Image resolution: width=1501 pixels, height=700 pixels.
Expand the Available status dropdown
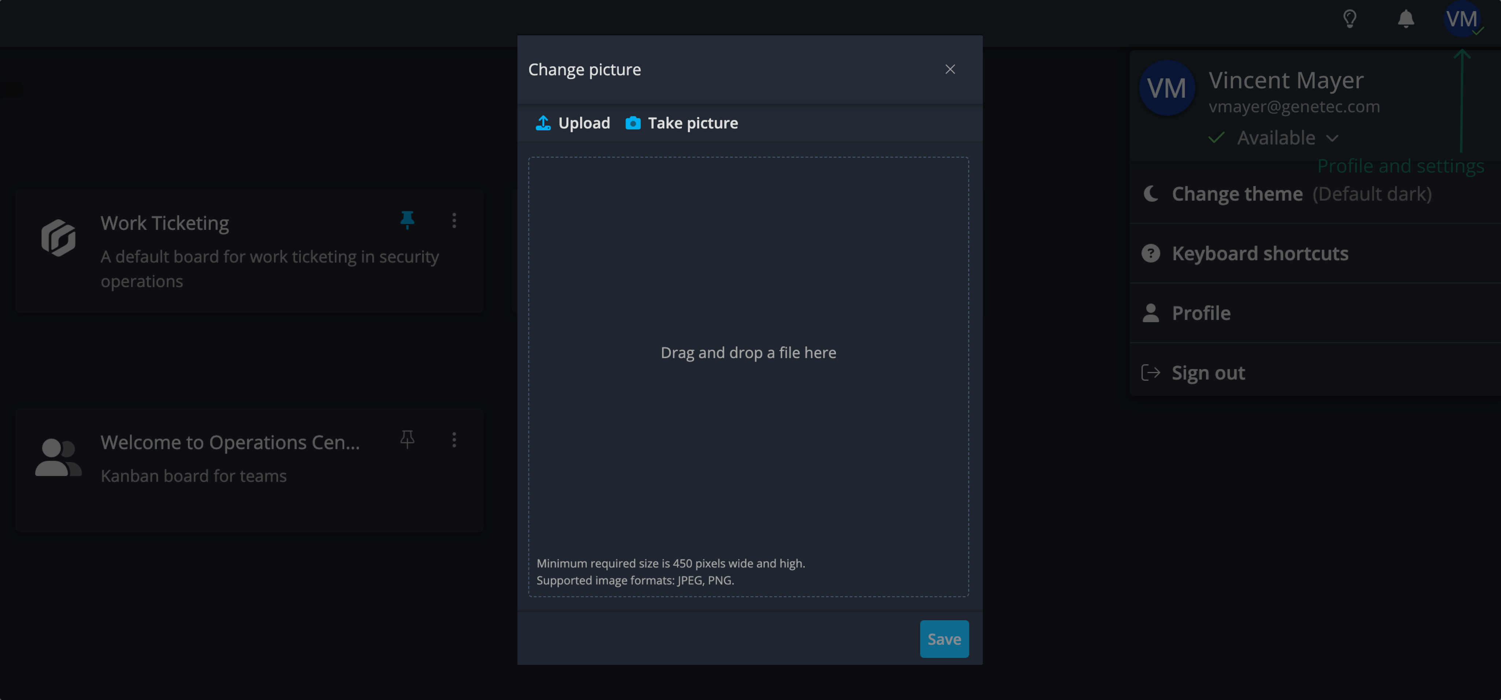(1274, 138)
